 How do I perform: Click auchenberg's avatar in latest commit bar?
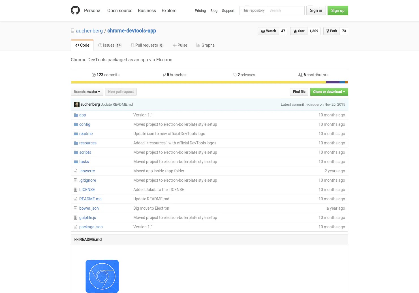77,105
